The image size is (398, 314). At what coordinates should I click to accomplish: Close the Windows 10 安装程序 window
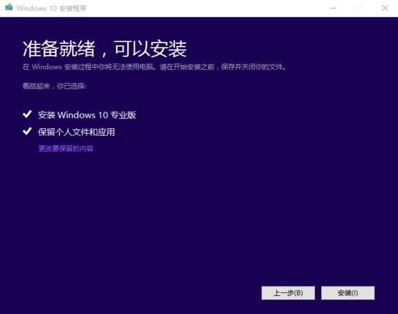(385, 8)
